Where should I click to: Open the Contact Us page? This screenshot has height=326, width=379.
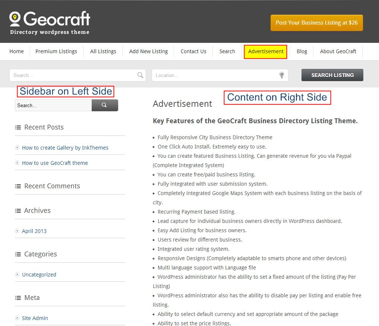(194, 51)
